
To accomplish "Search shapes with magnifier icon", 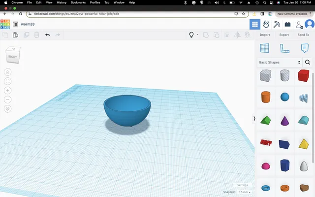I will pyautogui.click(x=307, y=63).
